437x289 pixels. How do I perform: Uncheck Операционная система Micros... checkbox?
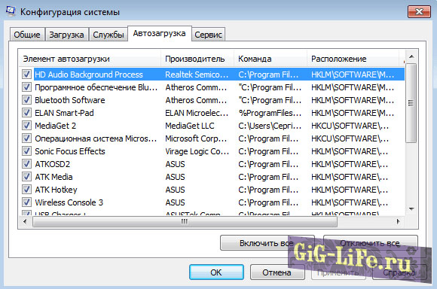coord(26,138)
